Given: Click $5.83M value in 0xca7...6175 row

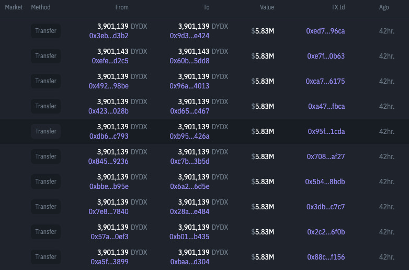Looking at the screenshot, I should 263,81.
